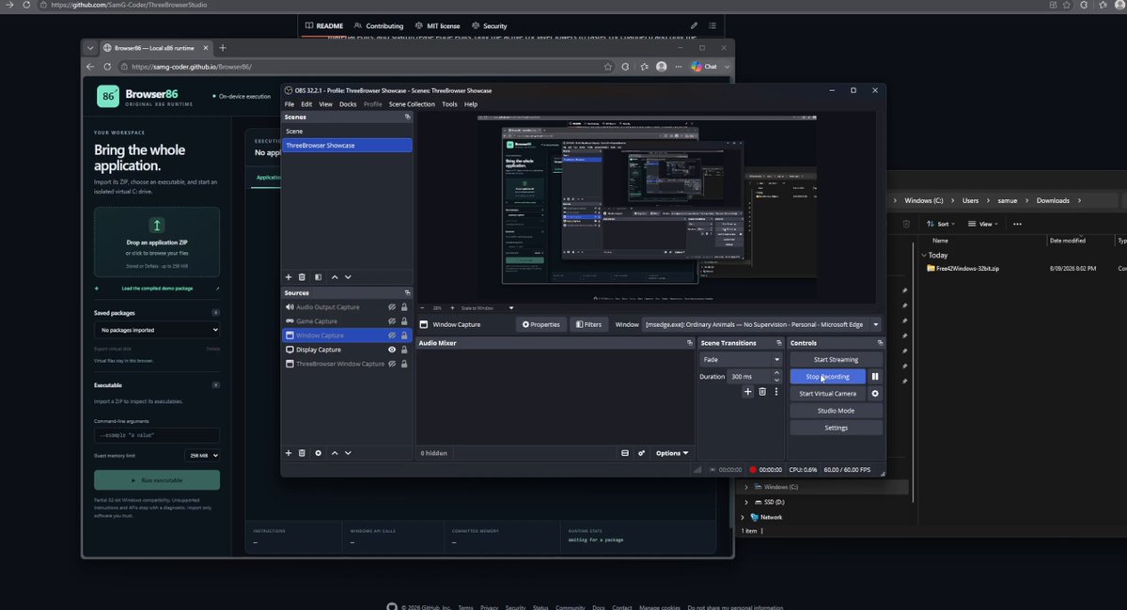Viewport: 1127px width, 610px height.
Task: Pop out the Sources dock
Action: pos(408,293)
